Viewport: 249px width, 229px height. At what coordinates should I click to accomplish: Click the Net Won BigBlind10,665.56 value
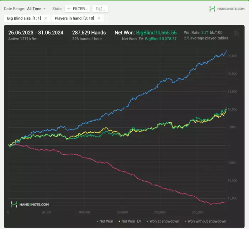157,33
